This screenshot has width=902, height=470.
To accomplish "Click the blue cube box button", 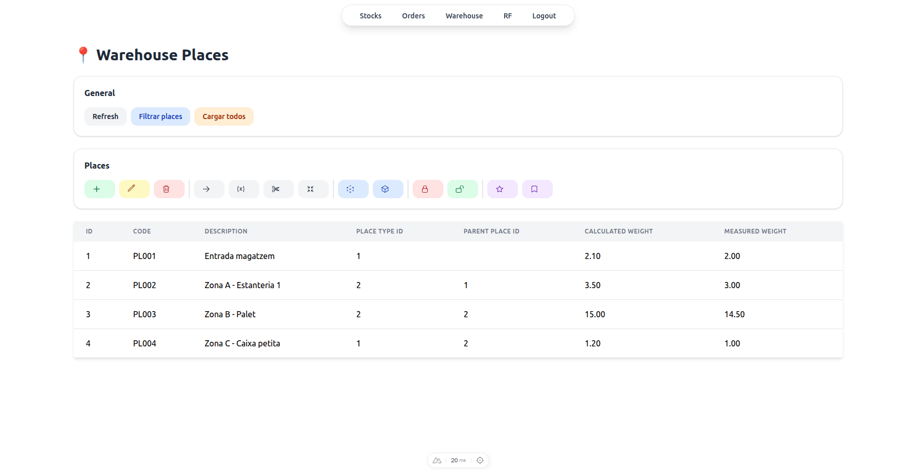I will click(388, 189).
